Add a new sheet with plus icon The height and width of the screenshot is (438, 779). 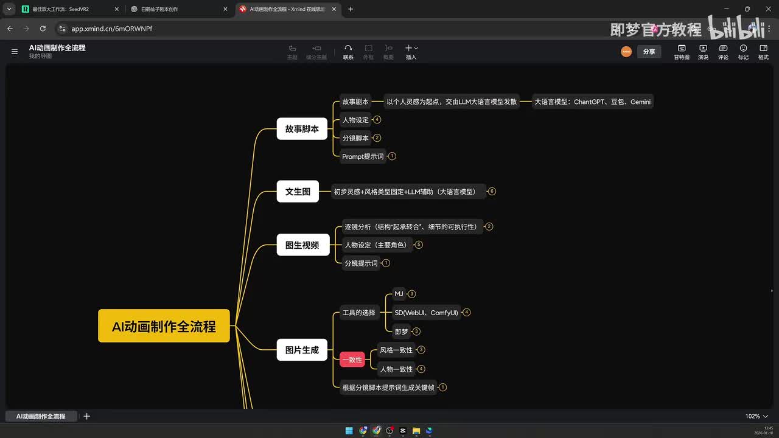tap(86, 416)
